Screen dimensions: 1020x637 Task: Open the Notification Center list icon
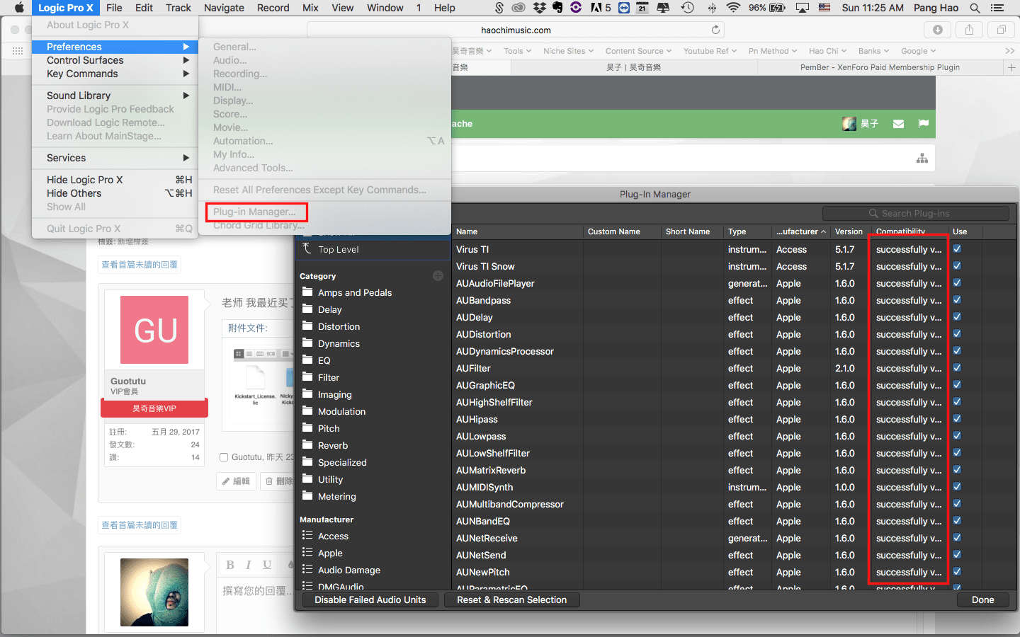[x=997, y=8]
